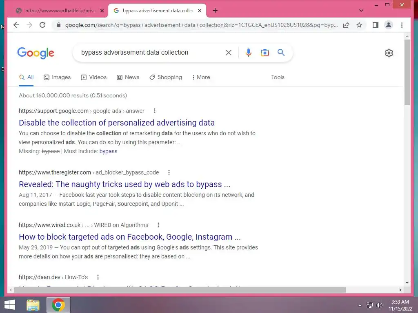Switch to Images results
This screenshot has width=418, height=313.
(x=57, y=77)
